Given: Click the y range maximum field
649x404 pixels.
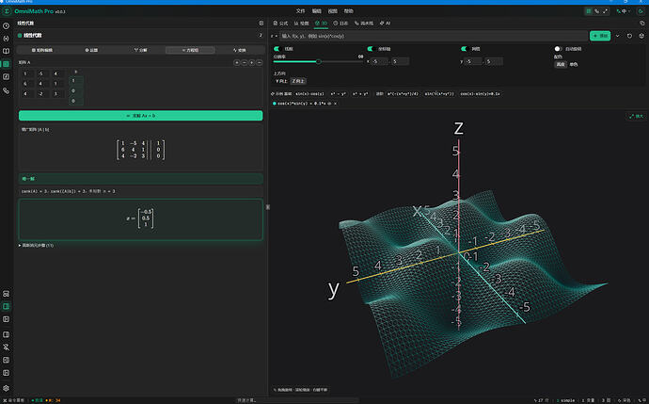Looking at the screenshot, I should pyautogui.click(x=494, y=62).
